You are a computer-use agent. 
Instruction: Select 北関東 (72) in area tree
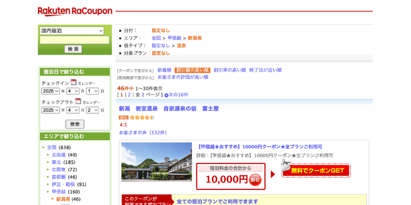point(58,169)
